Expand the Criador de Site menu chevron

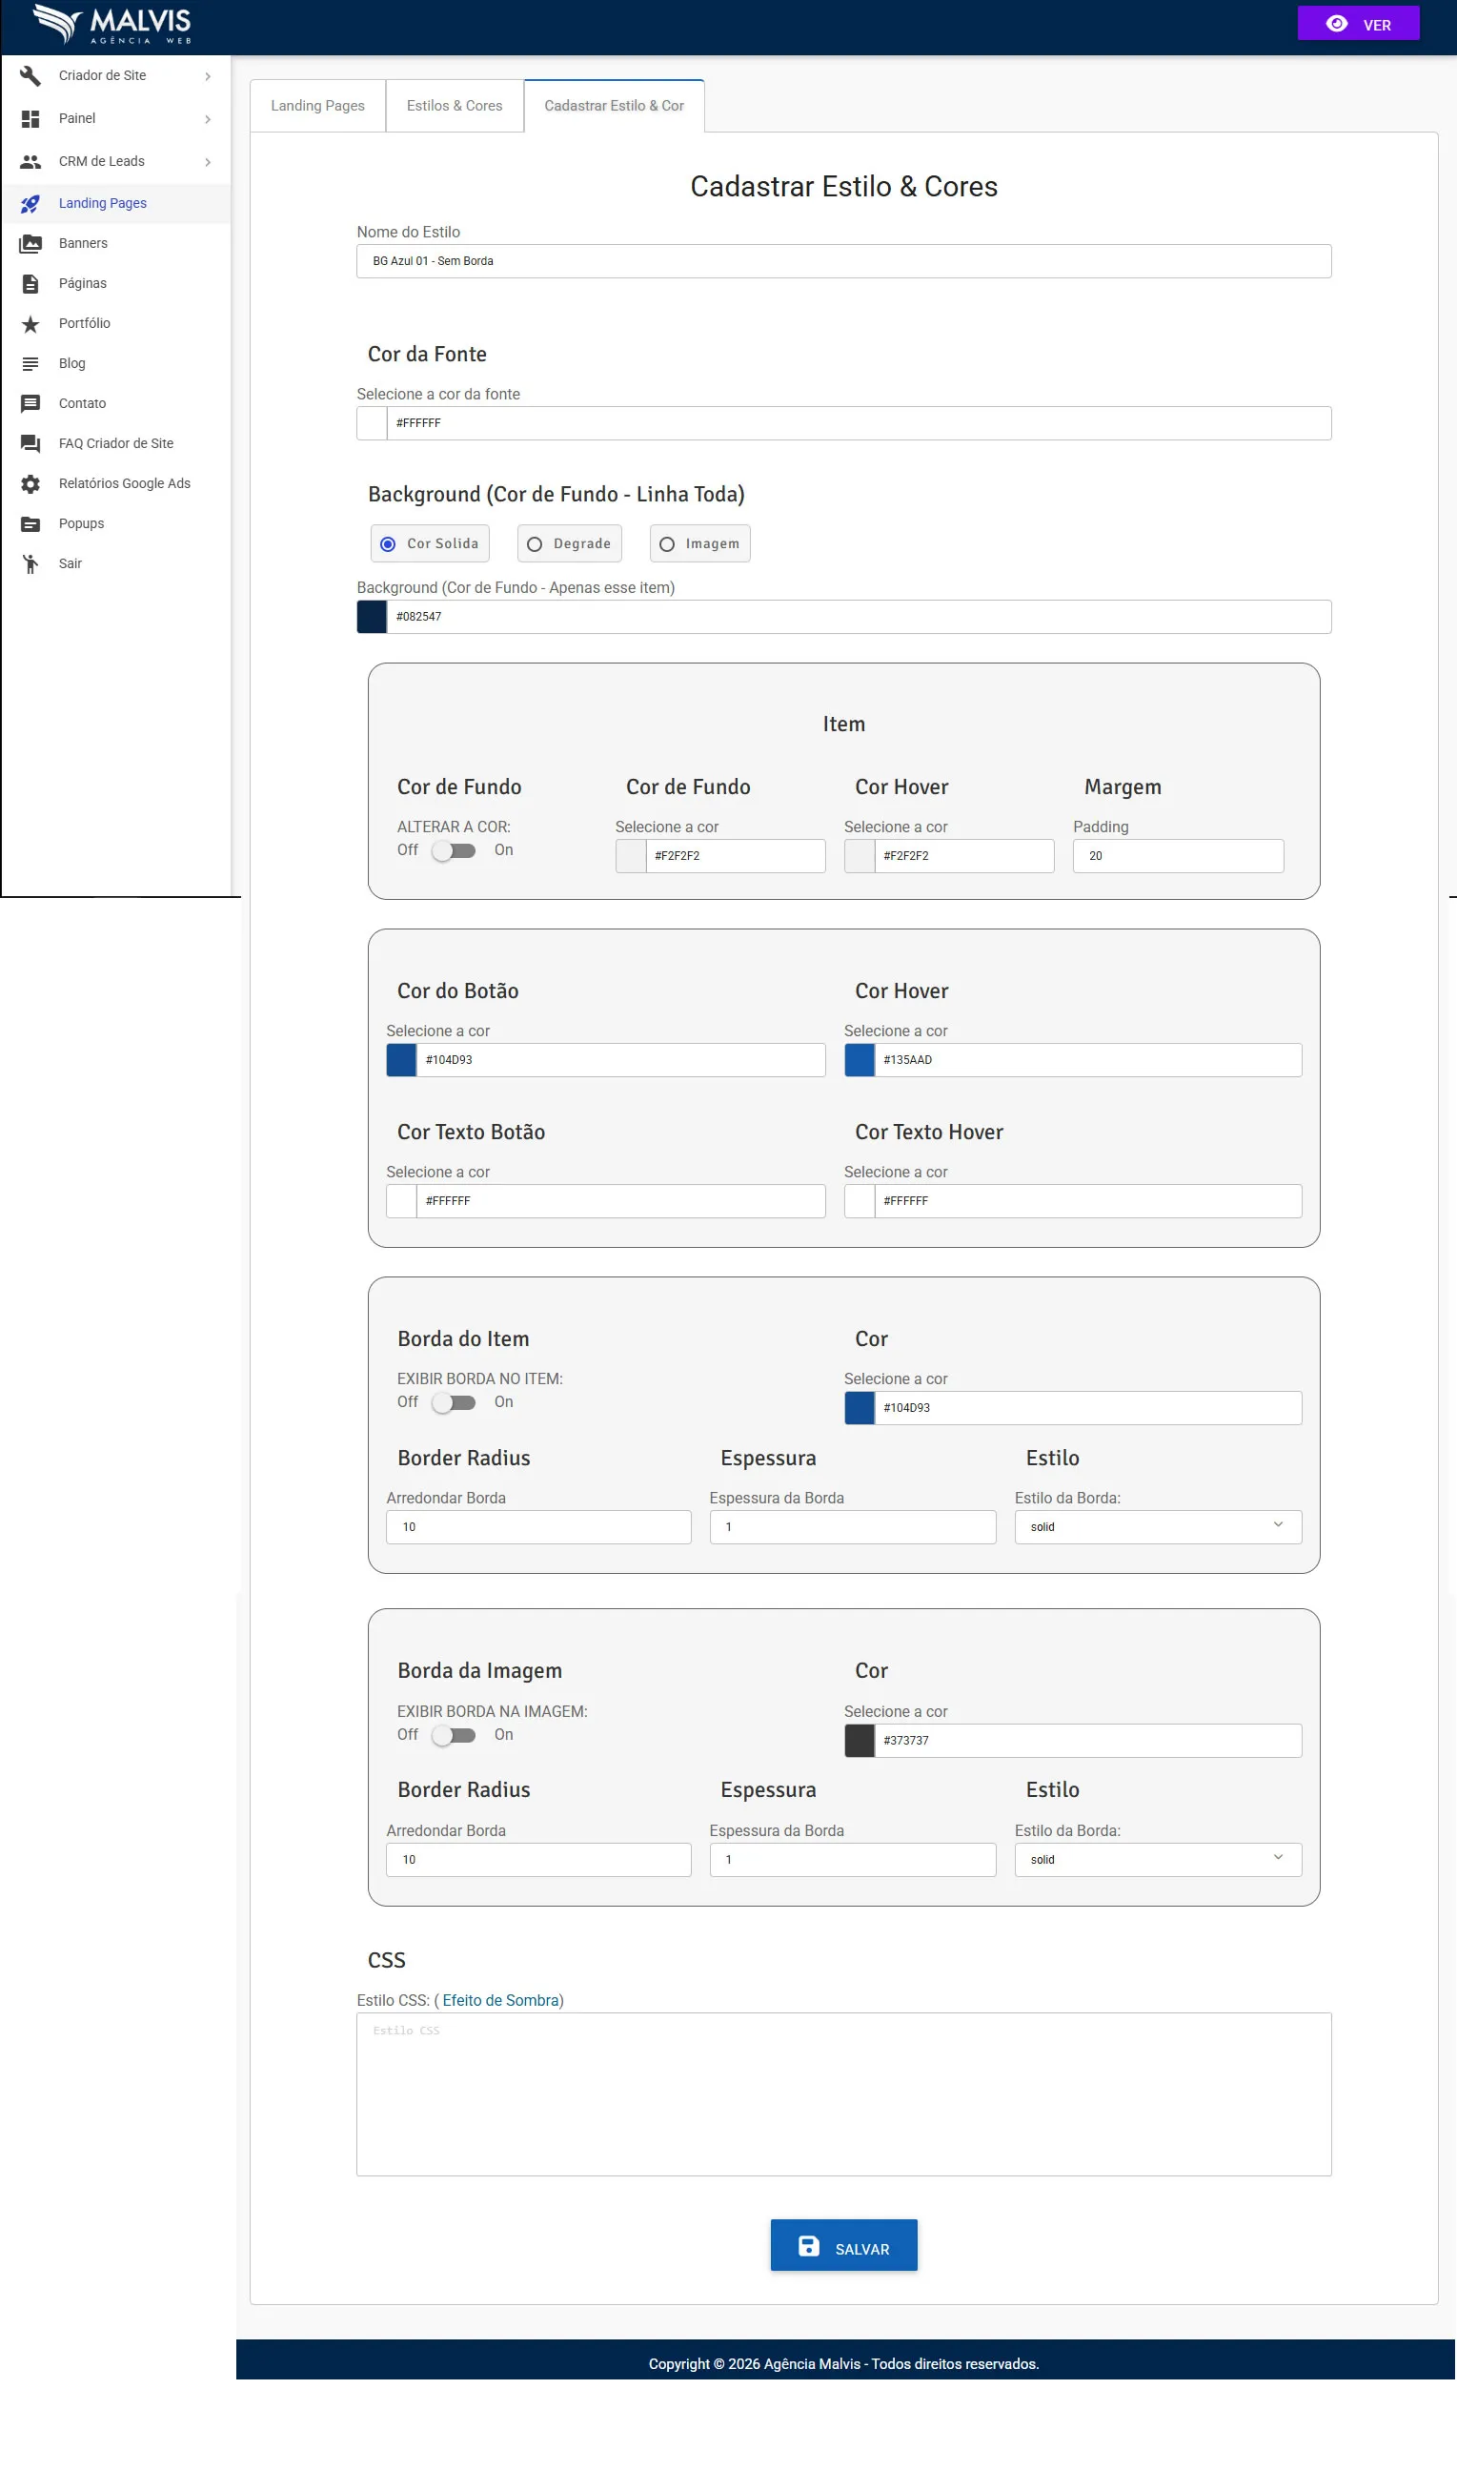coord(208,76)
